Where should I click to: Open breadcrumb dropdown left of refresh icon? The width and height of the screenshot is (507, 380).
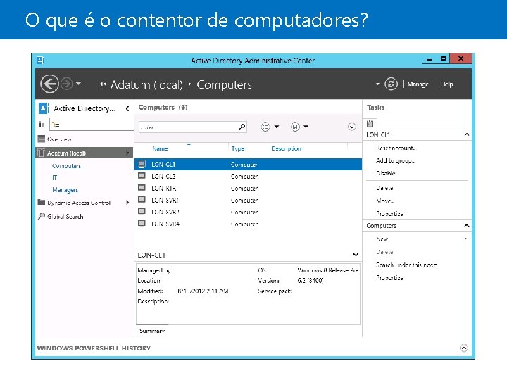(x=377, y=84)
